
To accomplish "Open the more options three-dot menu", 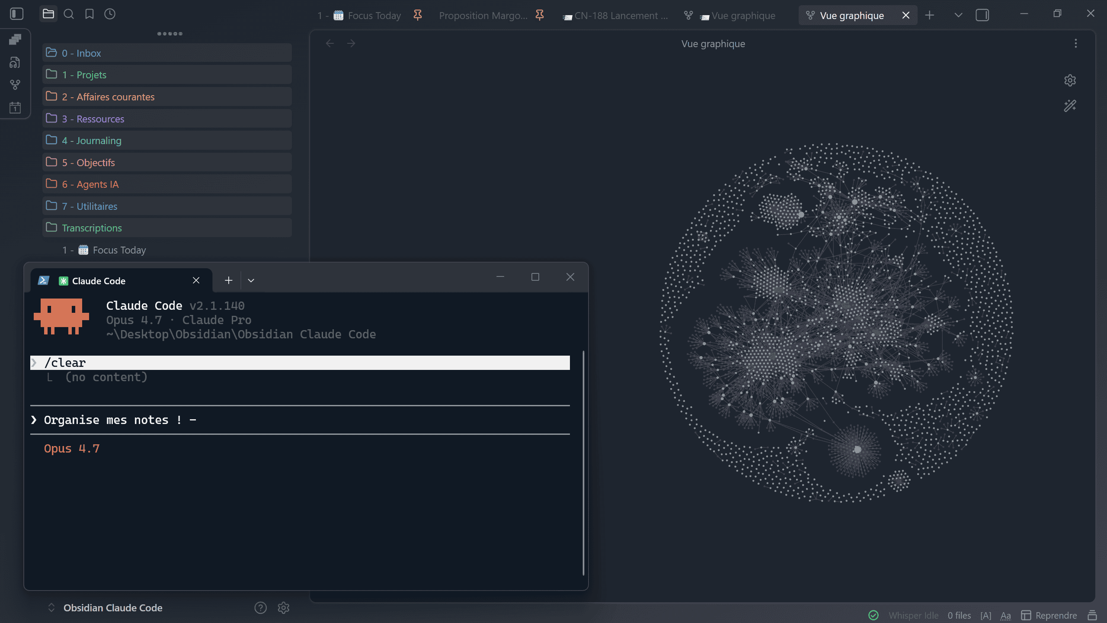I will (x=1076, y=43).
